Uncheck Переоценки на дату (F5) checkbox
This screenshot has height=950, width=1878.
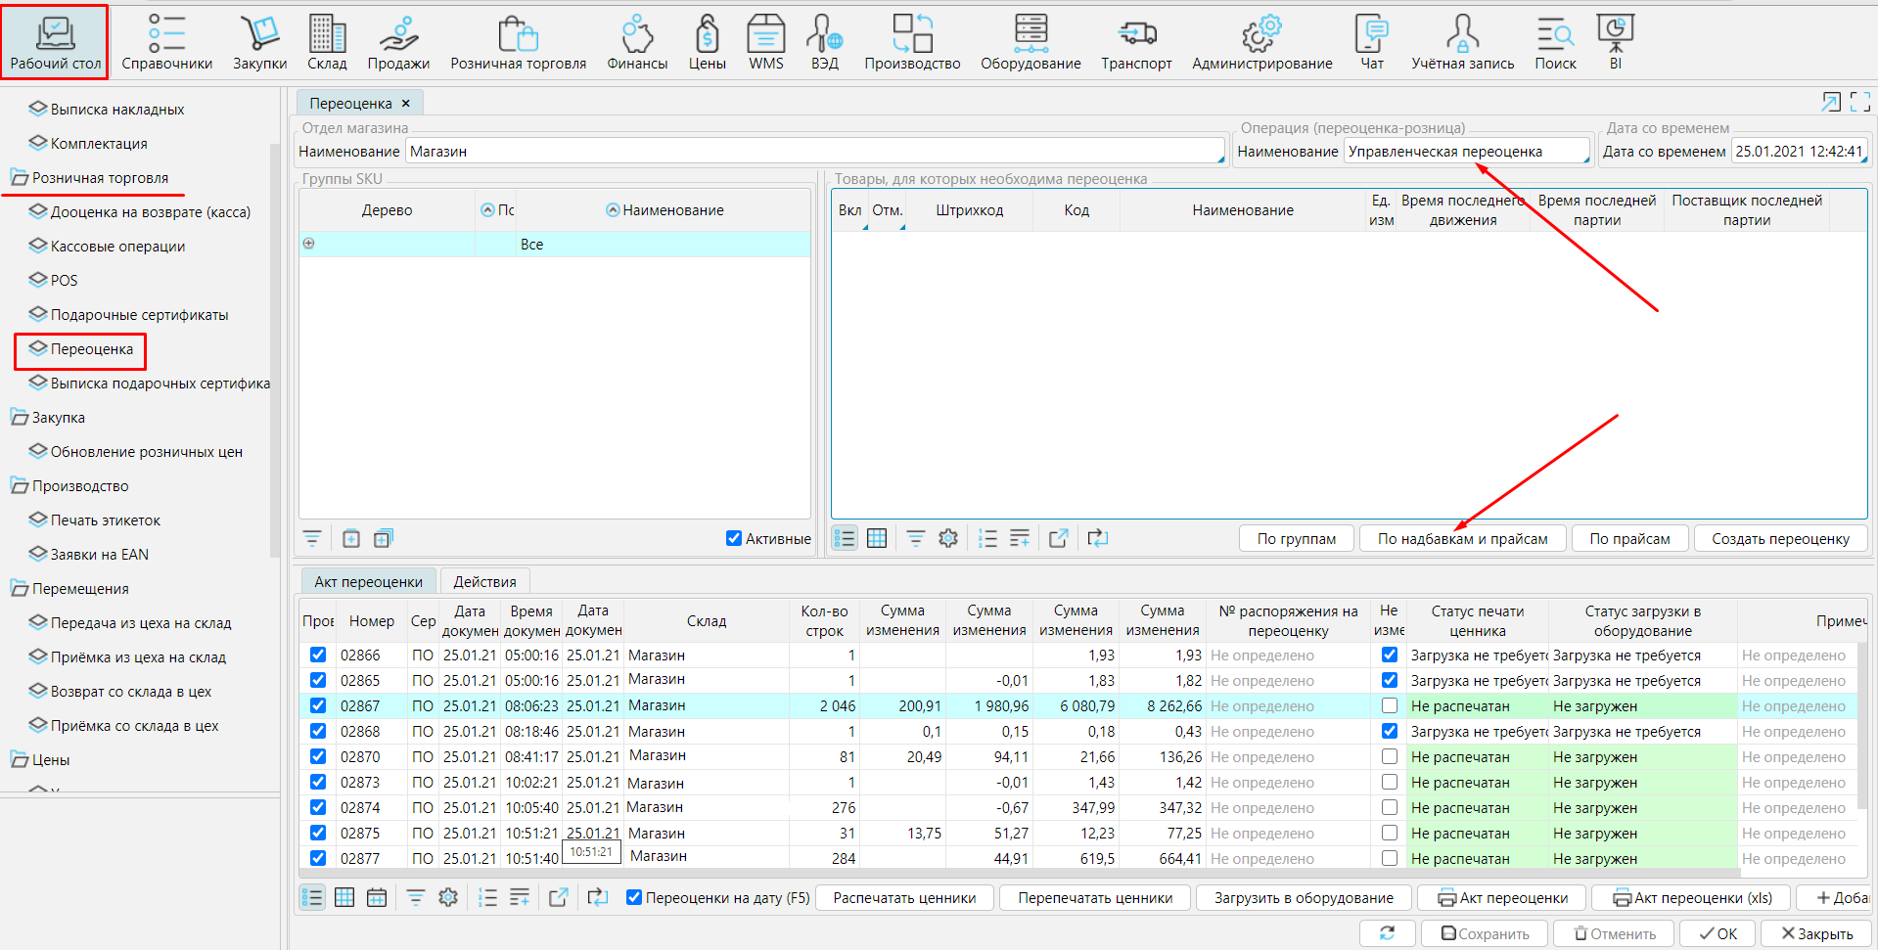pos(634,897)
